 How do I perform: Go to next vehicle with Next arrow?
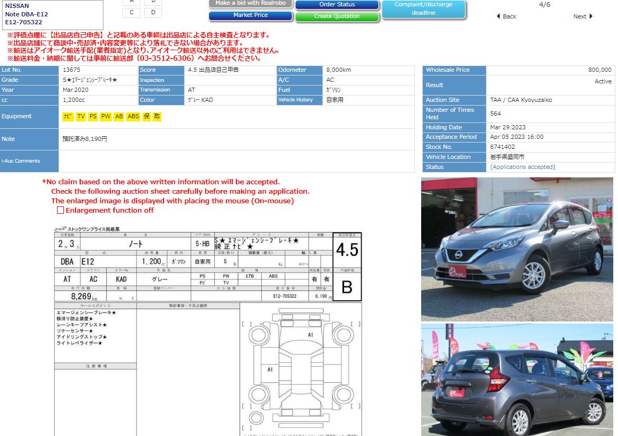coord(583,16)
